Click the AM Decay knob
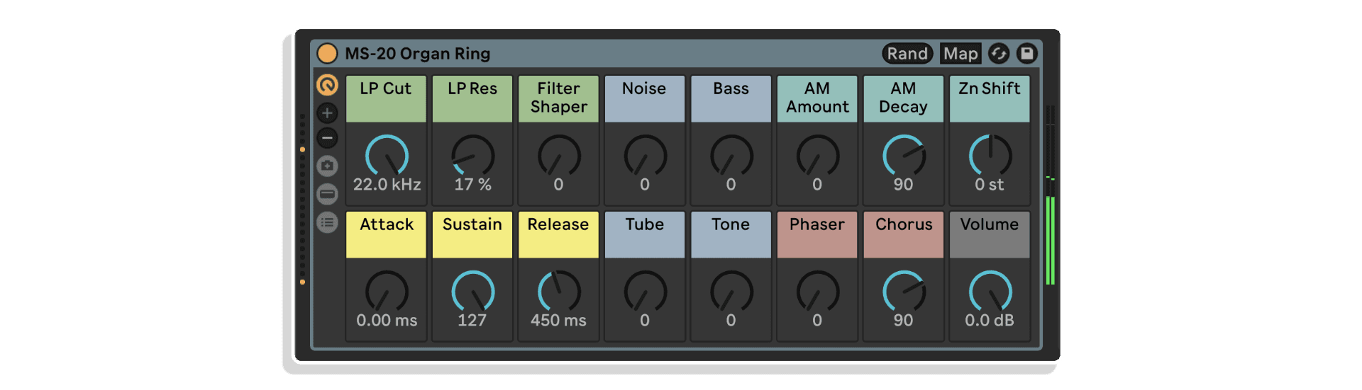The height and width of the screenshot is (390, 1362). 904,156
